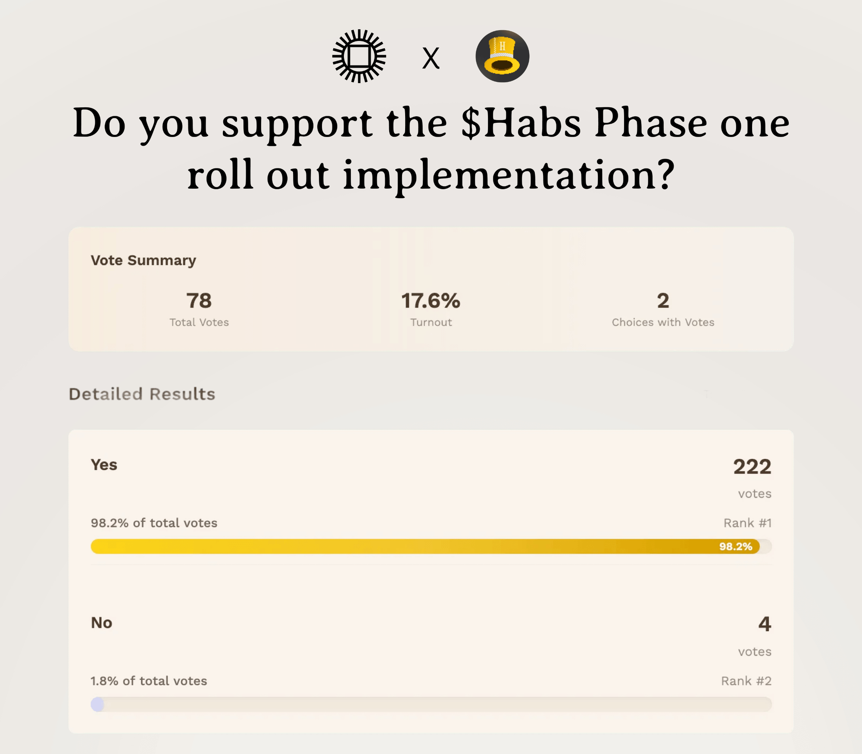Image resolution: width=862 pixels, height=754 pixels.
Task: Click the Rank #2 label
Action: point(746,681)
